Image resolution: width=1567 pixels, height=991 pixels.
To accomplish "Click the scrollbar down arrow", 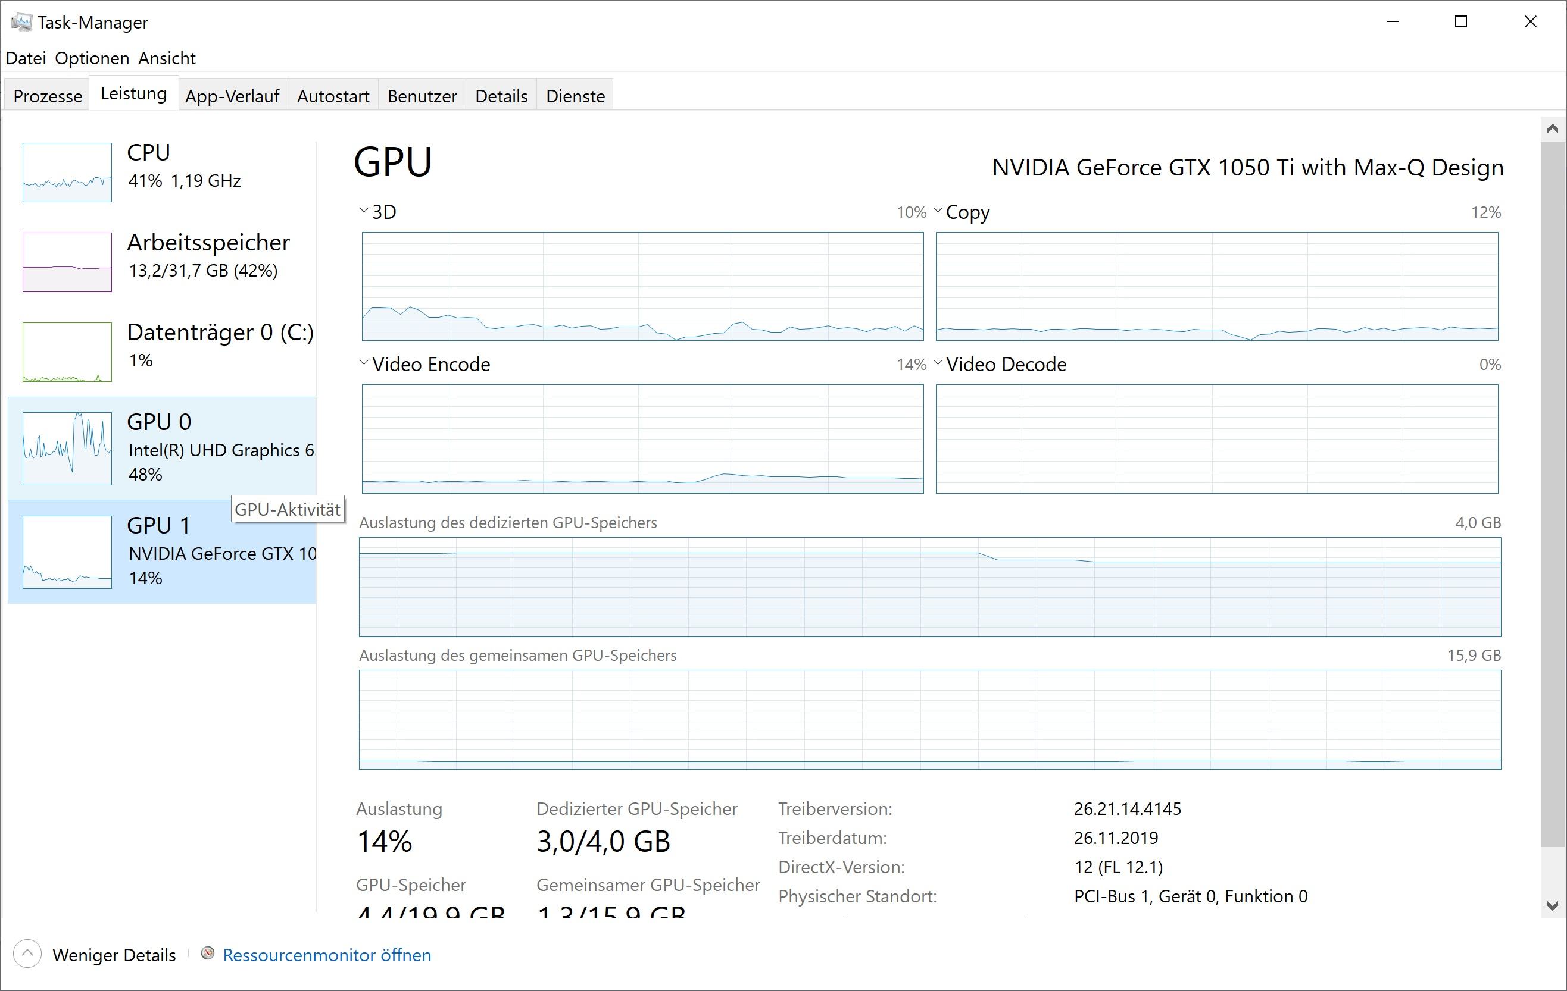I will tap(1553, 906).
